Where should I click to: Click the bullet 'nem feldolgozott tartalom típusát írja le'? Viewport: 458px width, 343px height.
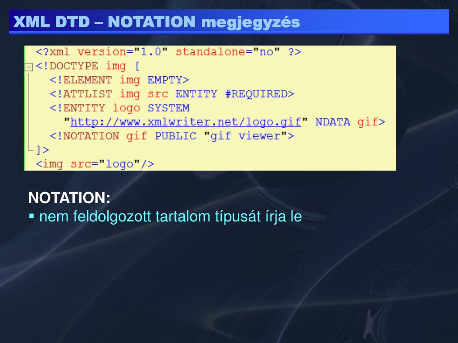170,217
